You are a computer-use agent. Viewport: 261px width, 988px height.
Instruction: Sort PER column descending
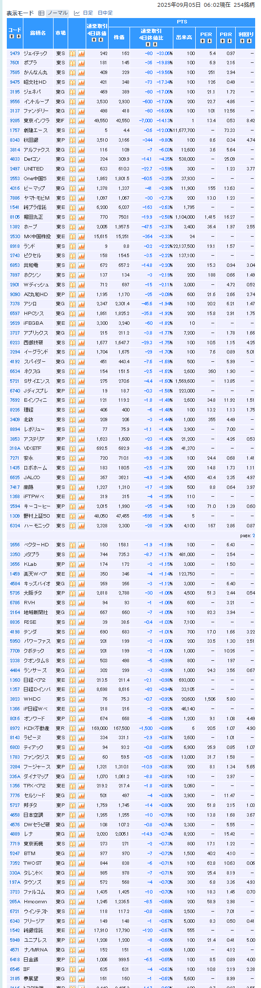209,41
